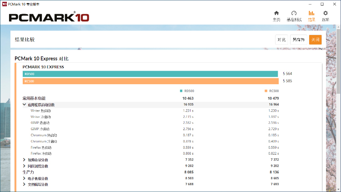Click the 生产力 heading
Screen dimensions: 341x192
click(x=28, y=172)
